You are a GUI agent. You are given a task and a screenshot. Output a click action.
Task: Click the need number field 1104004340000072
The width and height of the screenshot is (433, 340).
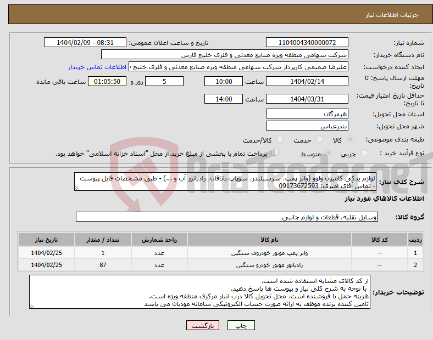point(307,42)
